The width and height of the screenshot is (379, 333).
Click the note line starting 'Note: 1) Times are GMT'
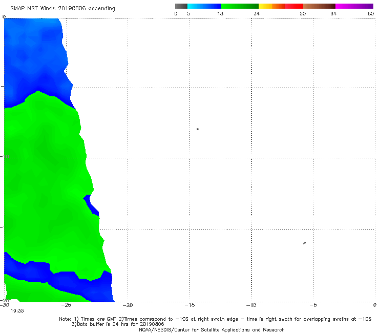[x=215, y=319]
